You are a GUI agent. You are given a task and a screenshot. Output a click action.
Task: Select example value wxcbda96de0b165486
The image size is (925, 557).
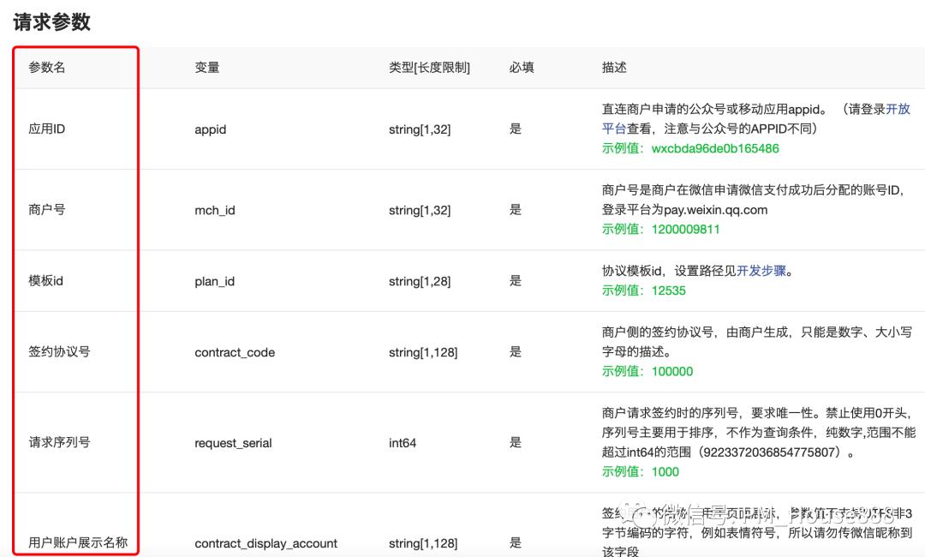(715, 148)
